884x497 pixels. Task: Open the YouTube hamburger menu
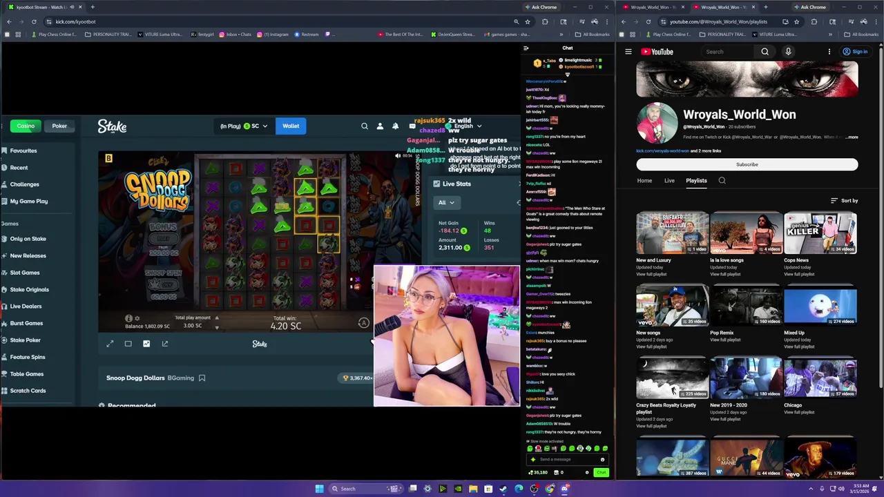[628, 52]
